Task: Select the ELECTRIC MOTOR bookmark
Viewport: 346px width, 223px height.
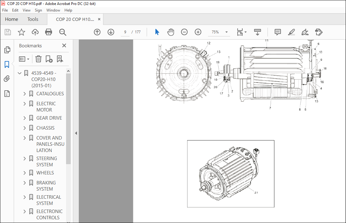Action: click(46, 107)
